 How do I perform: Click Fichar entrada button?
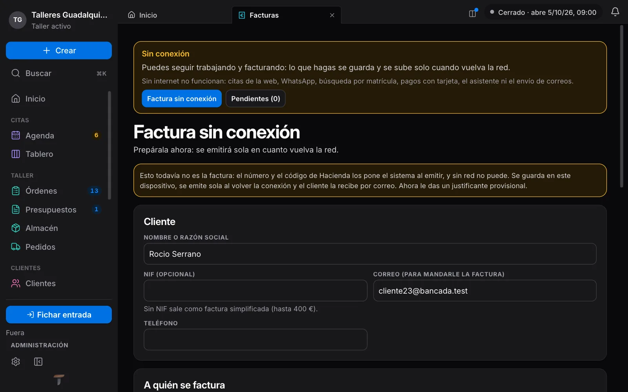[x=59, y=315]
